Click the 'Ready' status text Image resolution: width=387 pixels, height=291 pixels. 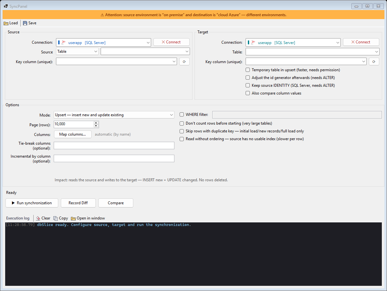(x=11, y=193)
